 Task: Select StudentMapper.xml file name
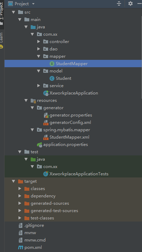click(69, 137)
